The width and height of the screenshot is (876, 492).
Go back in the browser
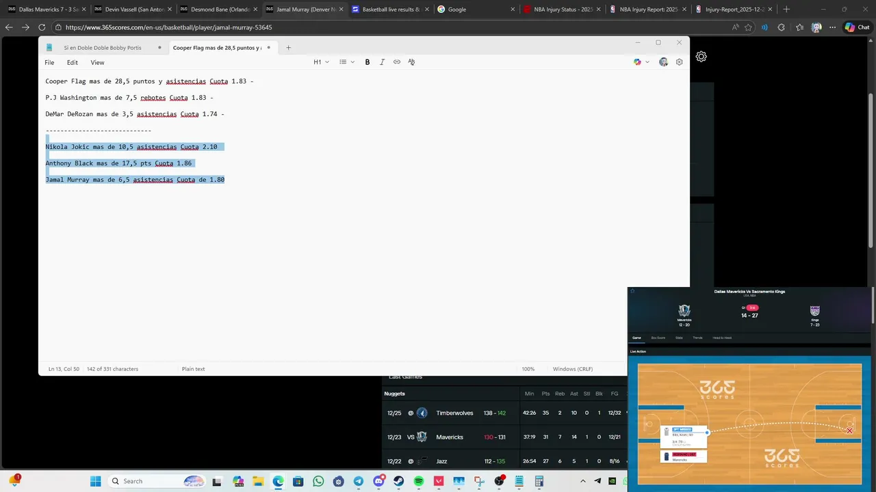9,27
